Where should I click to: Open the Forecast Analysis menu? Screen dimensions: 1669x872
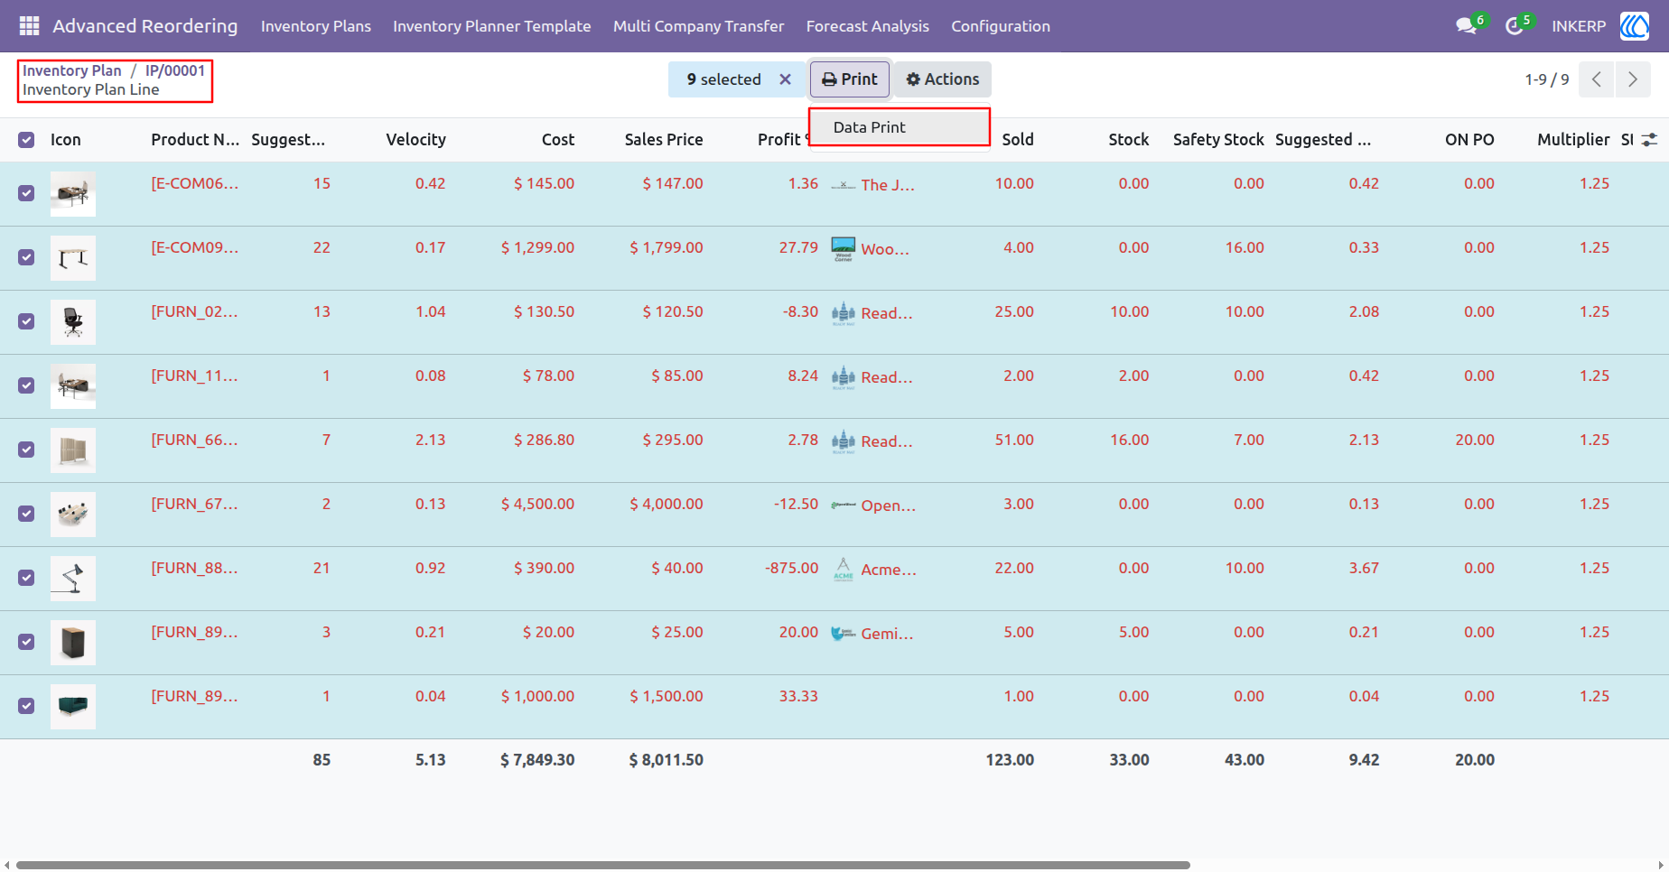[x=868, y=26]
